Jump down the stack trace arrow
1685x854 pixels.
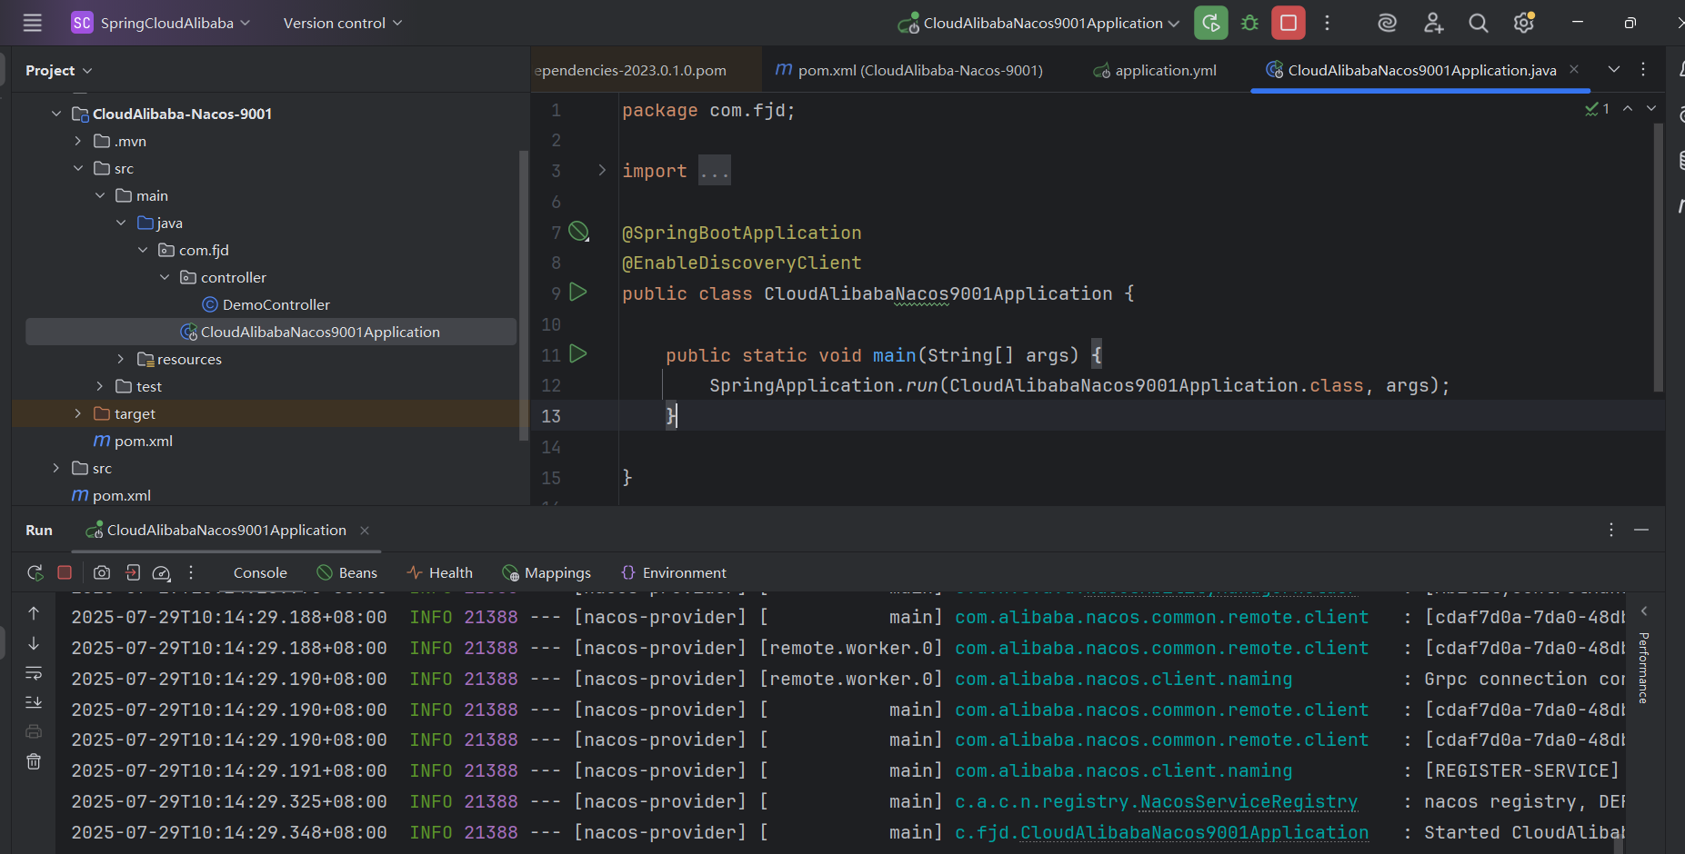[x=34, y=643]
